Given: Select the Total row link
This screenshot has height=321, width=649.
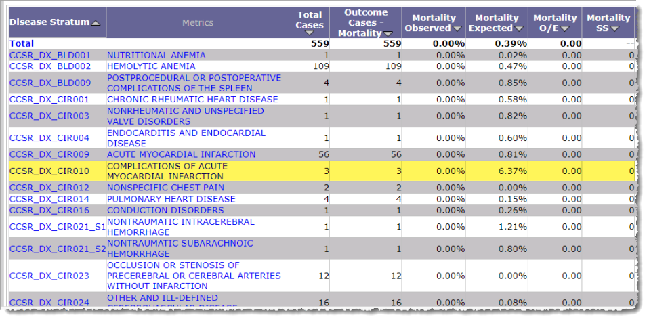Looking at the screenshot, I should (x=21, y=43).
